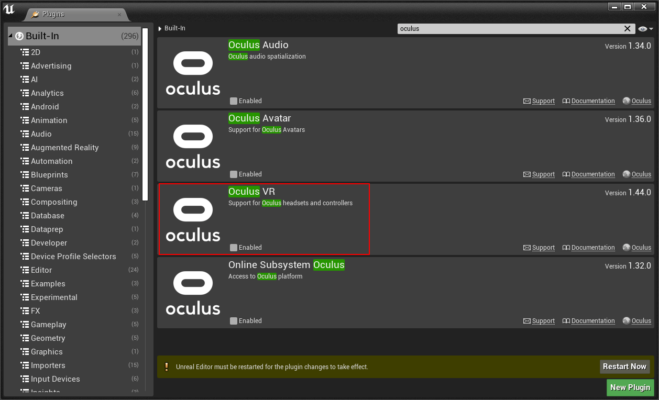This screenshot has width=659, height=400.
Task: Click the globe icon in Online Subsystem Oculus row
Action: pyautogui.click(x=627, y=321)
